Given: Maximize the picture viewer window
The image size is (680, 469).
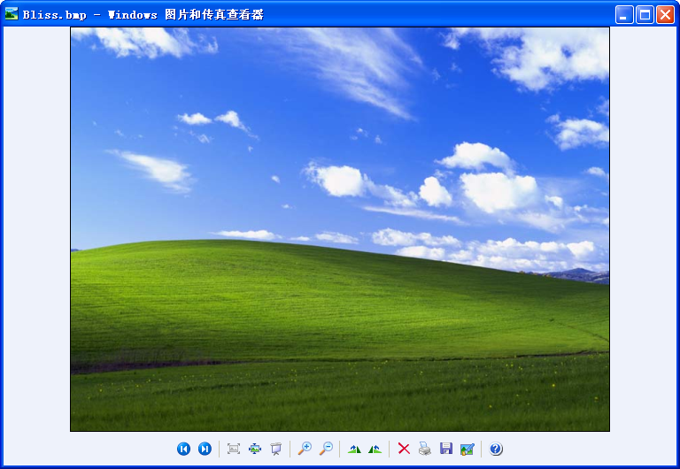Looking at the screenshot, I should (x=645, y=15).
